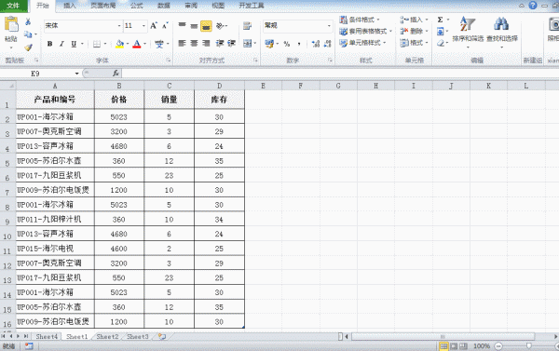
Task: Click the Copy icon
Action: coord(28,34)
